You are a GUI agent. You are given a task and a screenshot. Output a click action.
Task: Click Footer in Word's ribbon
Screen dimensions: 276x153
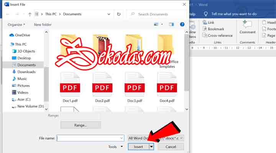pyautogui.click(x=269, y=29)
